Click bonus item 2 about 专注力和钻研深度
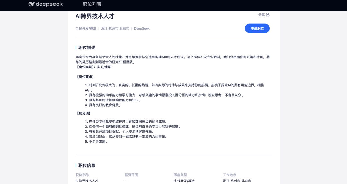347x184 pixels. click(133, 127)
